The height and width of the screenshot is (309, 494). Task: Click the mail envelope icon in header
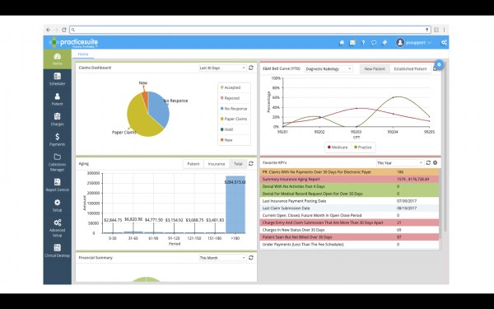pyautogui.click(x=352, y=43)
